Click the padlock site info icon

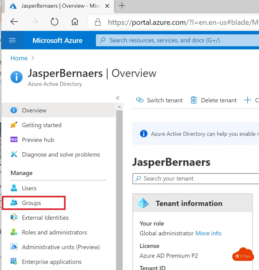[98, 22]
